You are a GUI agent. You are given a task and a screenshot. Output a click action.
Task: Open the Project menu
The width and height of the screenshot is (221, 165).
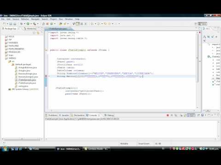click(53, 19)
